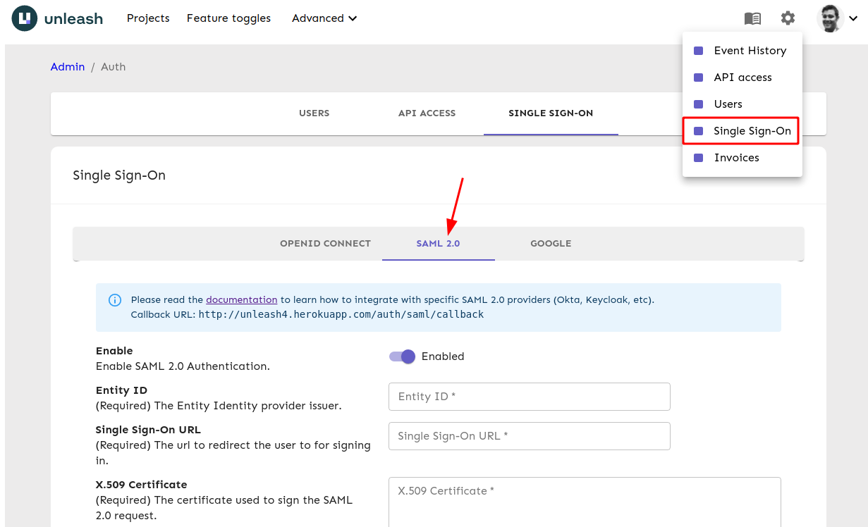Switch to the Google tab
Viewport: 868px width, 527px height.
point(551,244)
